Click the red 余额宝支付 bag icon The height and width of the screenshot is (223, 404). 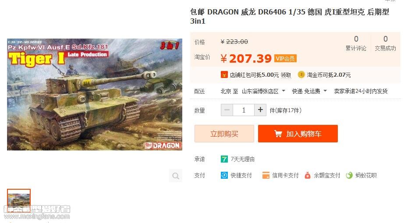307,175
